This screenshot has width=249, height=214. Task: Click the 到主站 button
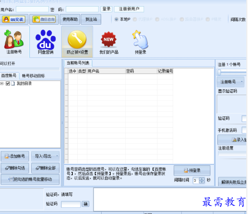point(91,20)
